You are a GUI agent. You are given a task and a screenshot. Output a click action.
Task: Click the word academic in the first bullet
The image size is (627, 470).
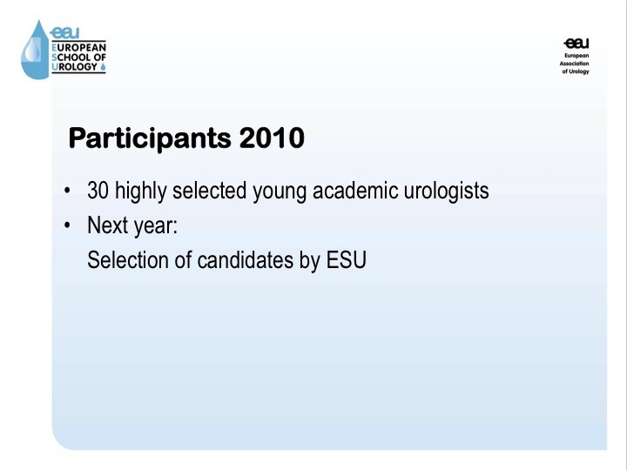click(355, 191)
